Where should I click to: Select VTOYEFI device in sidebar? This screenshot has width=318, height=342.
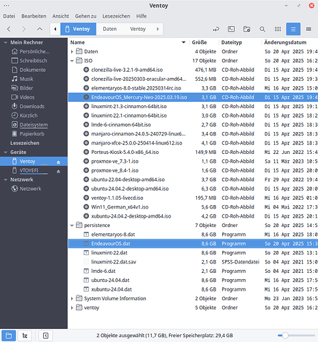34,170
